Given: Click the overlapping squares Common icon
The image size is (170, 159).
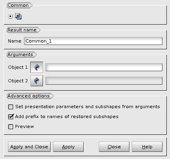Looking at the screenshot, I should click(x=18, y=16).
